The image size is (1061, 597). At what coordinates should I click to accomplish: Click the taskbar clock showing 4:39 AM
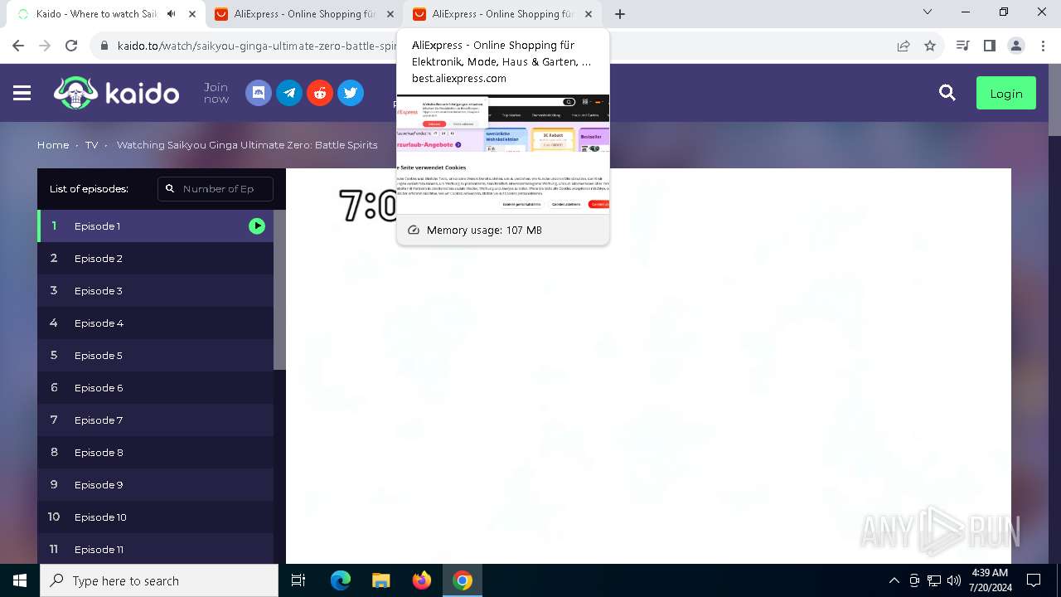click(x=990, y=580)
